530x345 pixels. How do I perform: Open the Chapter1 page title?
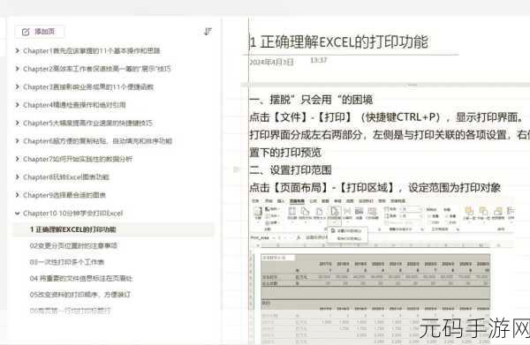point(92,50)
